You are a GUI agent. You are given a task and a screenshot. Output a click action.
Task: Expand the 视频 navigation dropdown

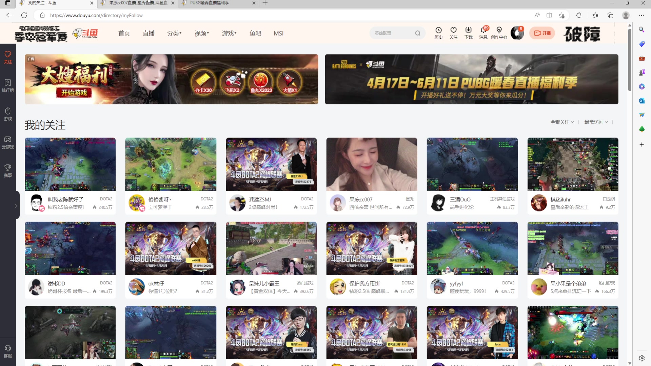coord(202,33)
